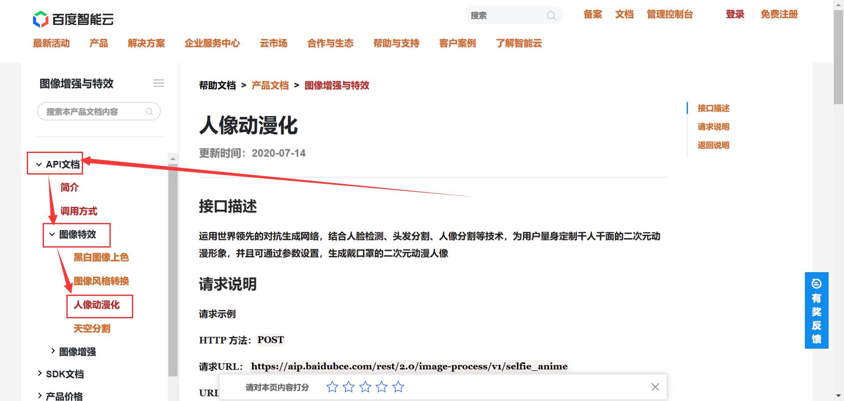Open the 云市场 menu
Viewport: 844px width, 401px height.
(273, 43)
